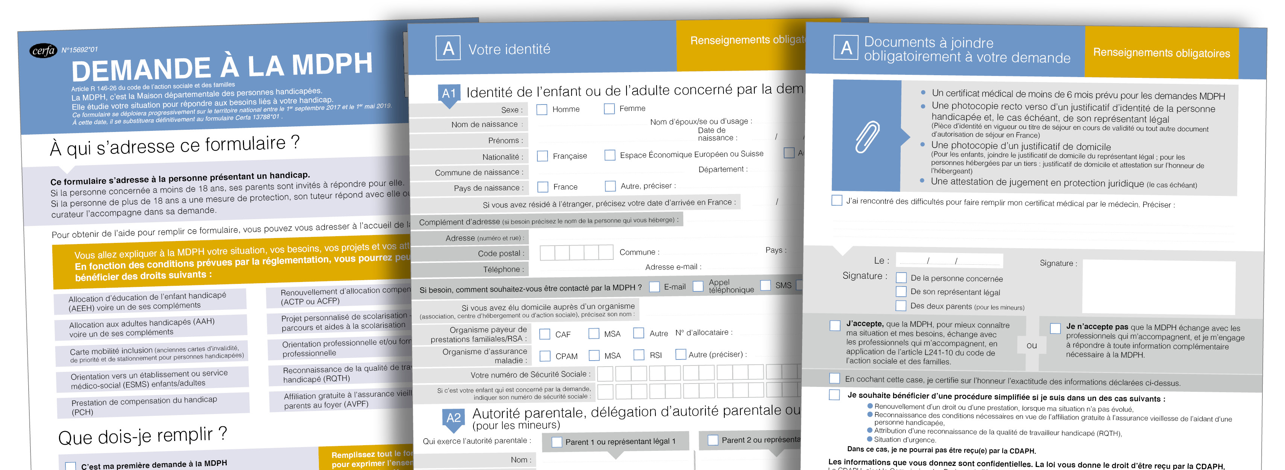
Task: Click the boxed A beside Documents à joindre
Action: pos(846,47)
